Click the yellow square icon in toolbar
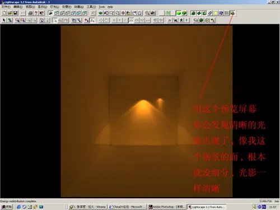This screenshot has height=210, width=280. pyautogui.click(x=216, y=13)
